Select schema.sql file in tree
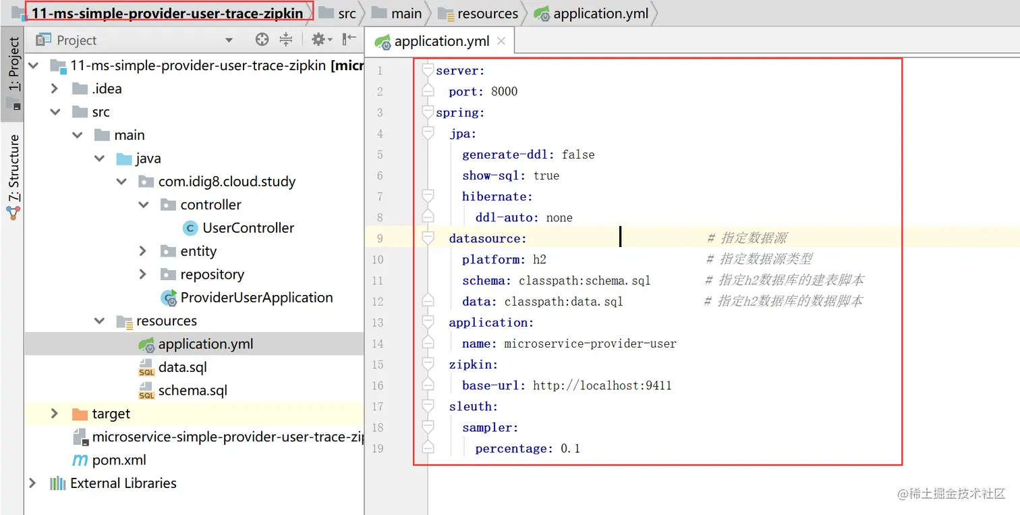Viewport: 1020px width, 515px height. [x=192, y=391]
